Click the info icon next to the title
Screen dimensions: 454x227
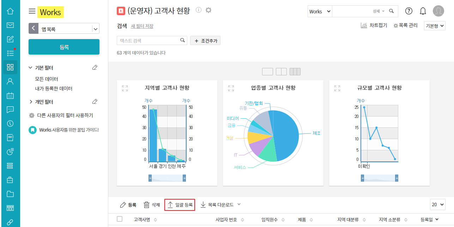pyautogui.click(x=199, y=10)
